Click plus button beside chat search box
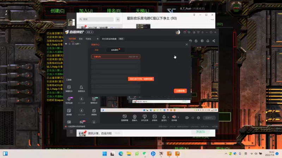 click(x=118, y=19)
